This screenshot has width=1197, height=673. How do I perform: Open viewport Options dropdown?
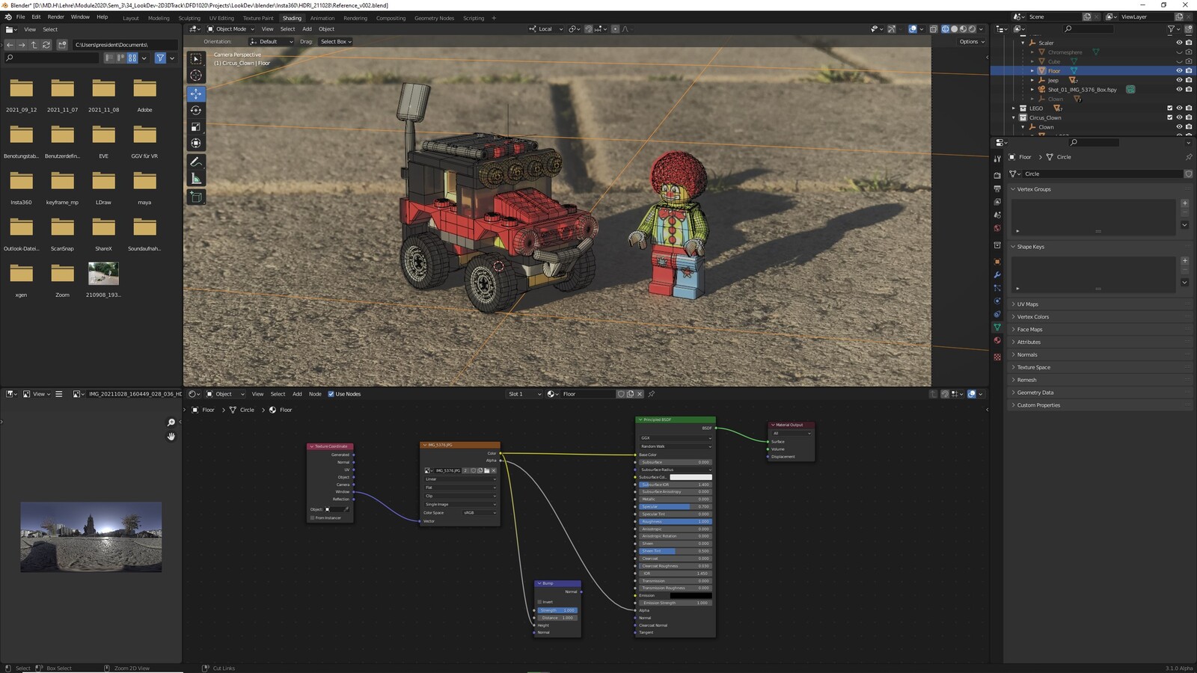[972, 42]
